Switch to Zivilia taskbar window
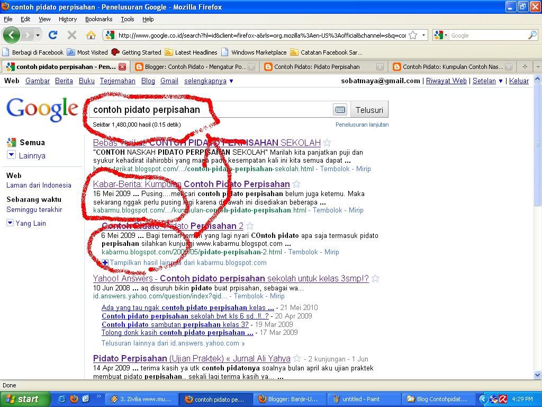 point(141,399)
